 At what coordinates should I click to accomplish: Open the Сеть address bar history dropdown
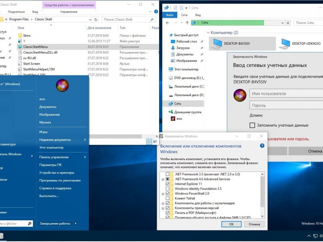(x=282, y=23)
